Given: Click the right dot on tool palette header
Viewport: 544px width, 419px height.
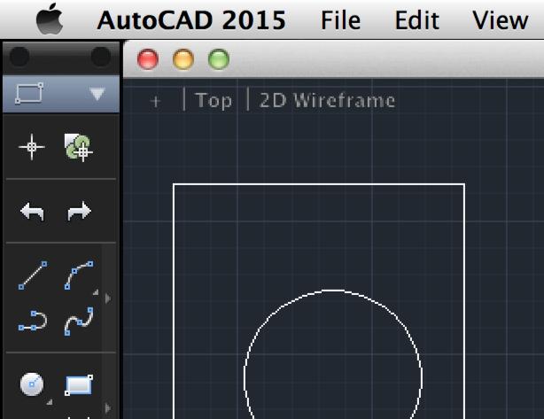Looking at the screenshot, I should [x=101, y=56].
